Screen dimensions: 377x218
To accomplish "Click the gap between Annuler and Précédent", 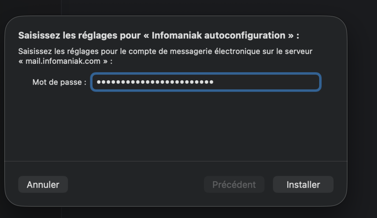I will pos(136,184).
